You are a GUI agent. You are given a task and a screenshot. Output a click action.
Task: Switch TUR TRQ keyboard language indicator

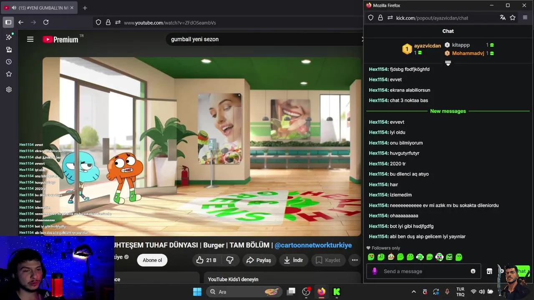(461, 292)
